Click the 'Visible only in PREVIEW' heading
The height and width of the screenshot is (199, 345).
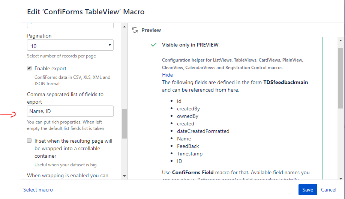click(x=190, y=45)
